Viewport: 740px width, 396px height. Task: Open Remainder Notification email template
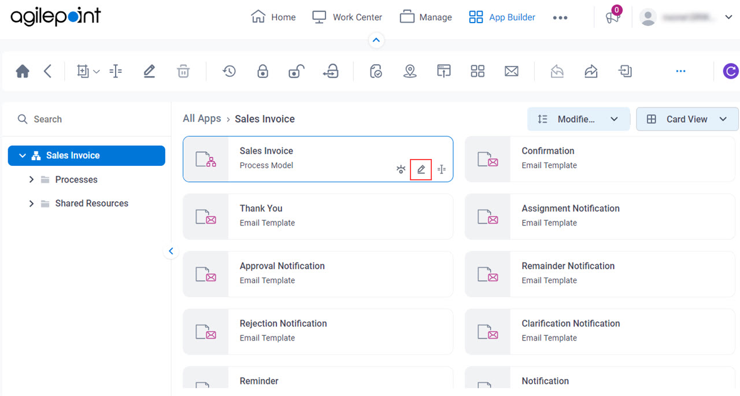point(600,274)
